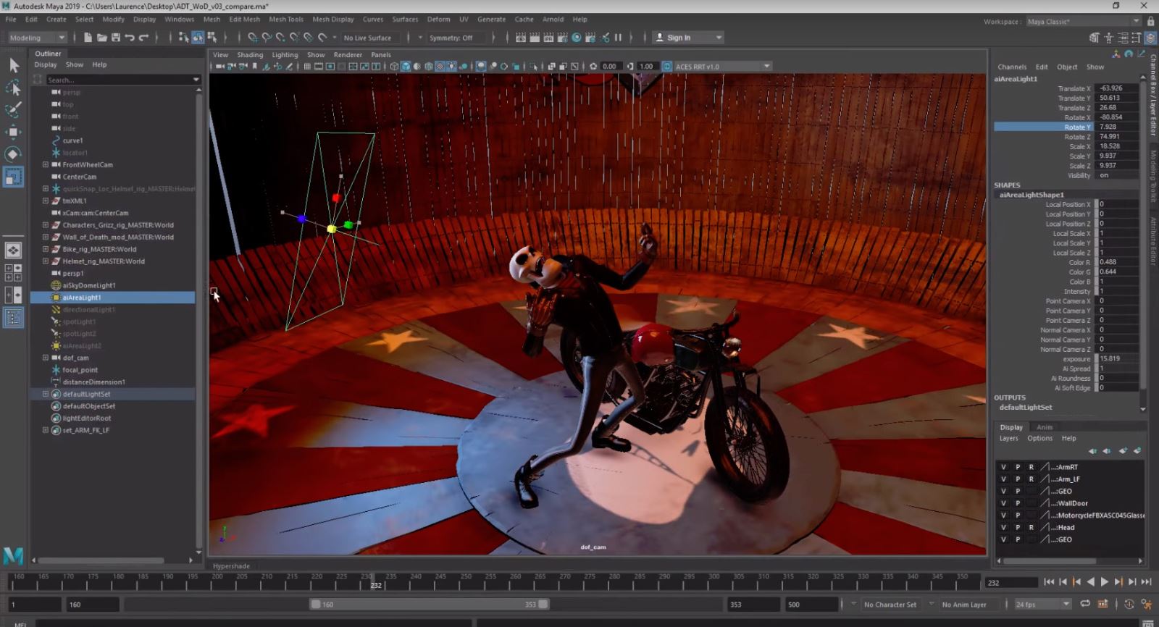
Task: Click the No Character Set button
Action: 890,605
